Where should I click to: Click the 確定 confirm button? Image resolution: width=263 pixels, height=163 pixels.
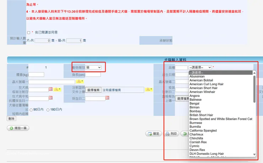pos(154,134)
